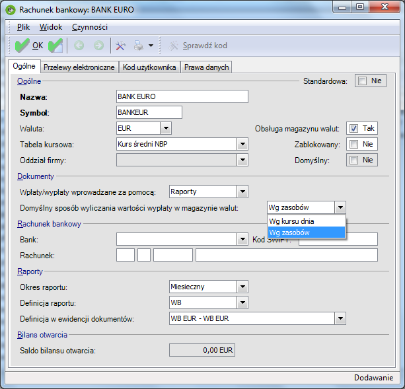Click the printer icon
This screenshot has width=405, height=389.
[139, 46]
